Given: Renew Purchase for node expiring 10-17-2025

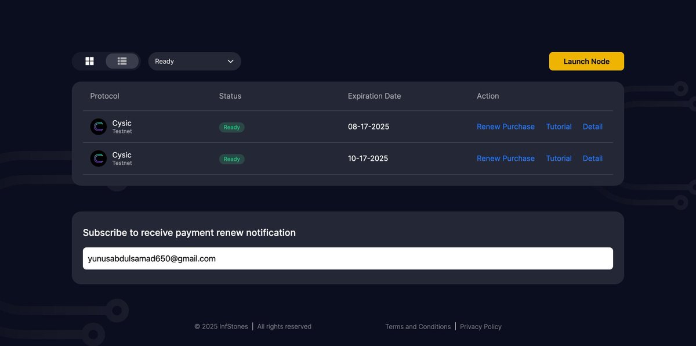Looking at the screenshot, I should tap(506, 158).
